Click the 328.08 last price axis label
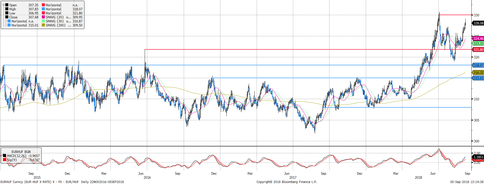484x184 pixels. tap(478, 23)
